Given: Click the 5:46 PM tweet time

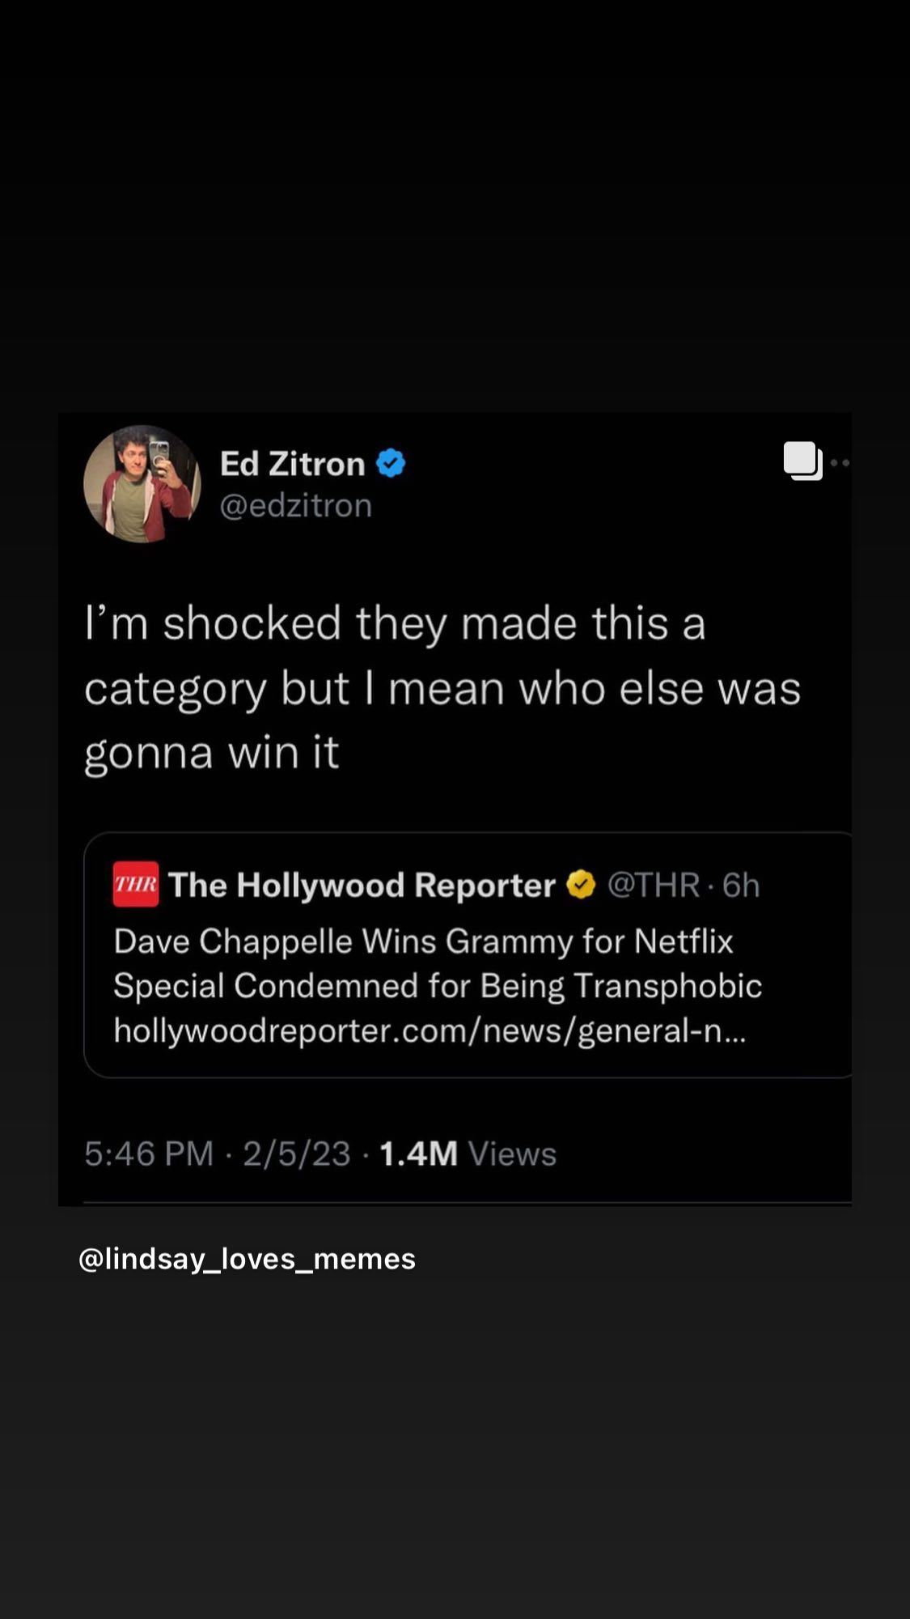Looking at the screenshot, I should tap(149, 1154).
